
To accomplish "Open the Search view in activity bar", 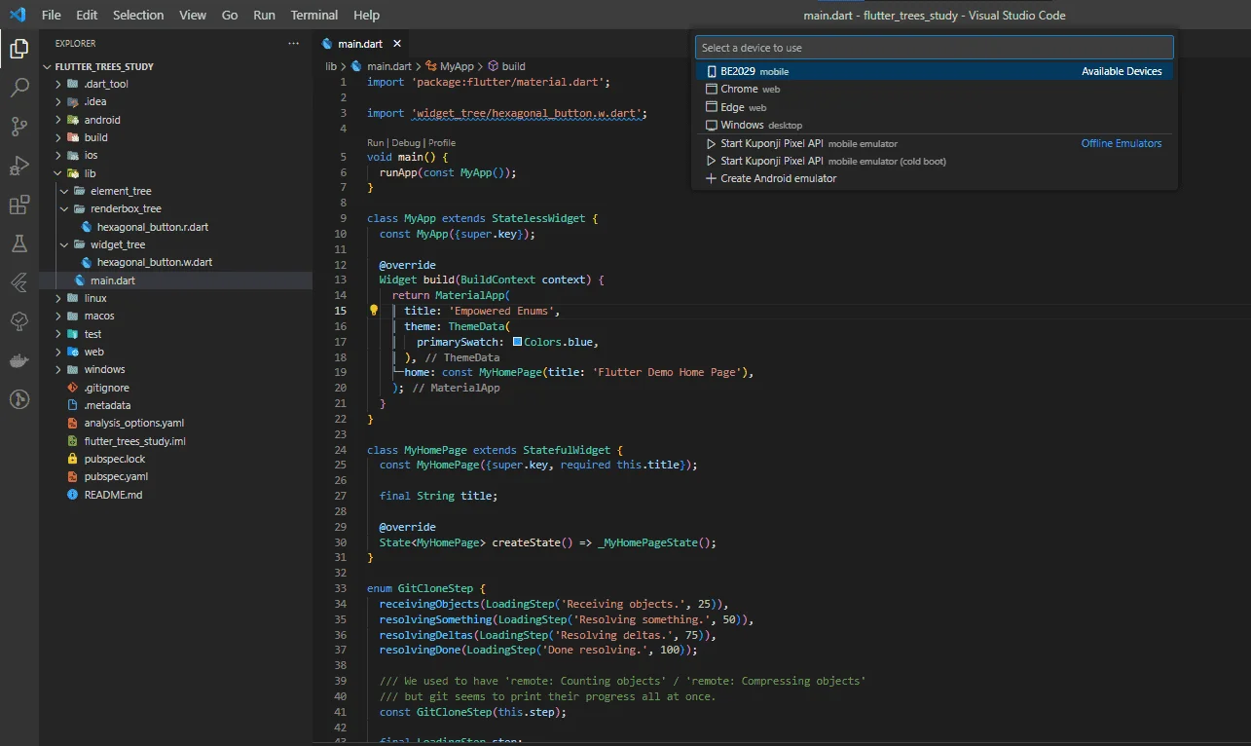I will 18,88.
